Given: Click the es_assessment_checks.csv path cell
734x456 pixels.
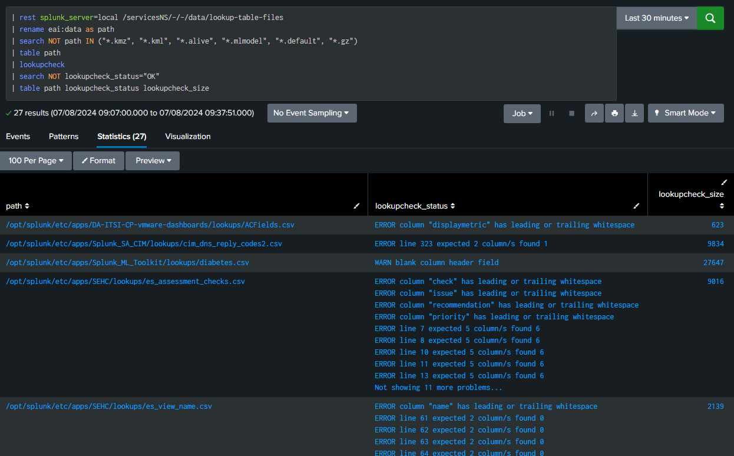Looking at the screenshot, I should coord(125,282).
